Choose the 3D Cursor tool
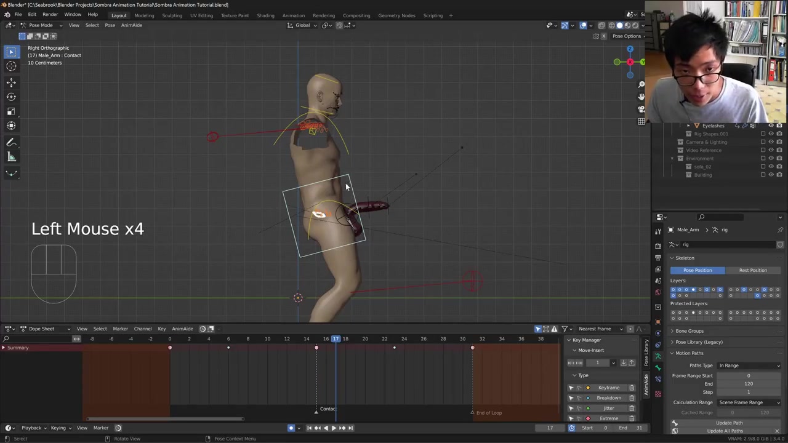Viewport: 788px width, 443px height. pyautogui.click(x=11, y=66)
